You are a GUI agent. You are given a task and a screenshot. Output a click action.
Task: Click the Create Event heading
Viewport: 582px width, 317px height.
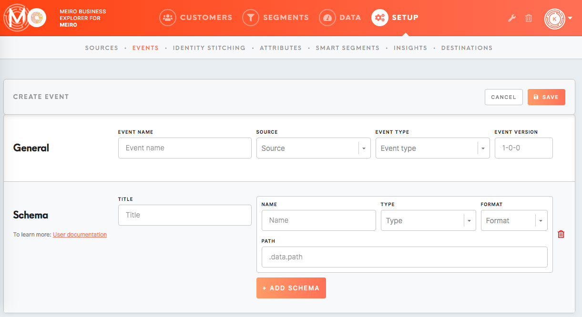(x=41, y=97)
